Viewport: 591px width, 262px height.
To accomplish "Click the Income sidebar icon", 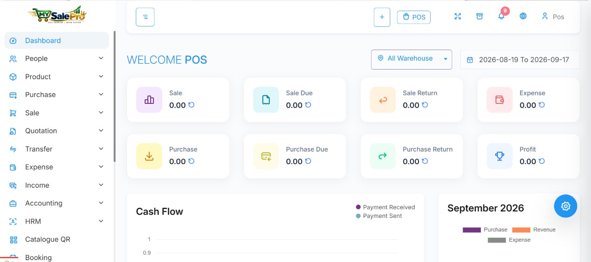I will (13, 185).
